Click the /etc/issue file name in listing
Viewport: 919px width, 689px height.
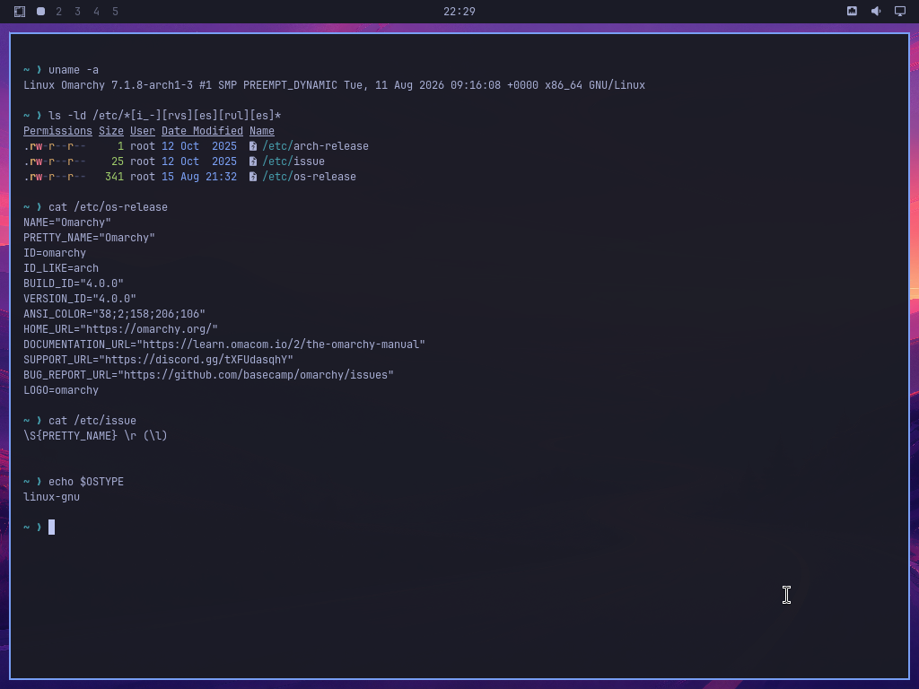click(x=293, y=161)
